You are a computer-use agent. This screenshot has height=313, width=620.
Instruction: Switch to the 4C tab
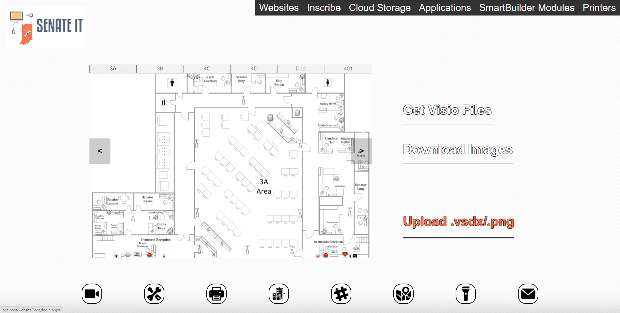pos(207,69)
